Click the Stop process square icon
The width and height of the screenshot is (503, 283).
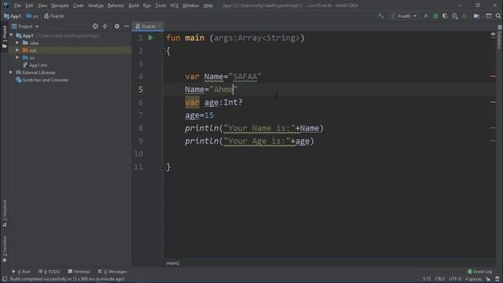click(x=464, y=16)
